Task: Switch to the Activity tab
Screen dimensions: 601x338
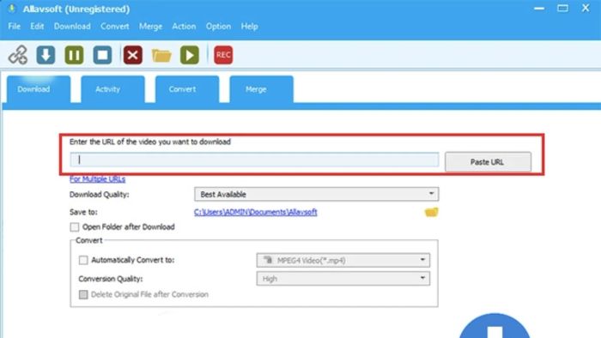Action: (x=112, y=89)
